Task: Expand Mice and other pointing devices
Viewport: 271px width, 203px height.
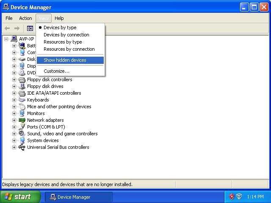Action: 14,107
